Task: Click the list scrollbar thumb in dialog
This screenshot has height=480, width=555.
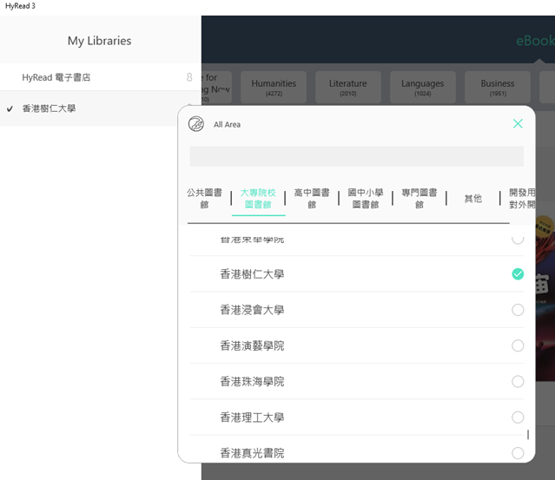Action: tap(528, 434)
